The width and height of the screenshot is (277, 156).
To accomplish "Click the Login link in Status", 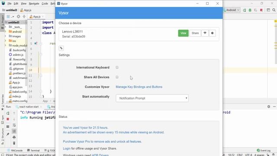I will pos(67,148).
